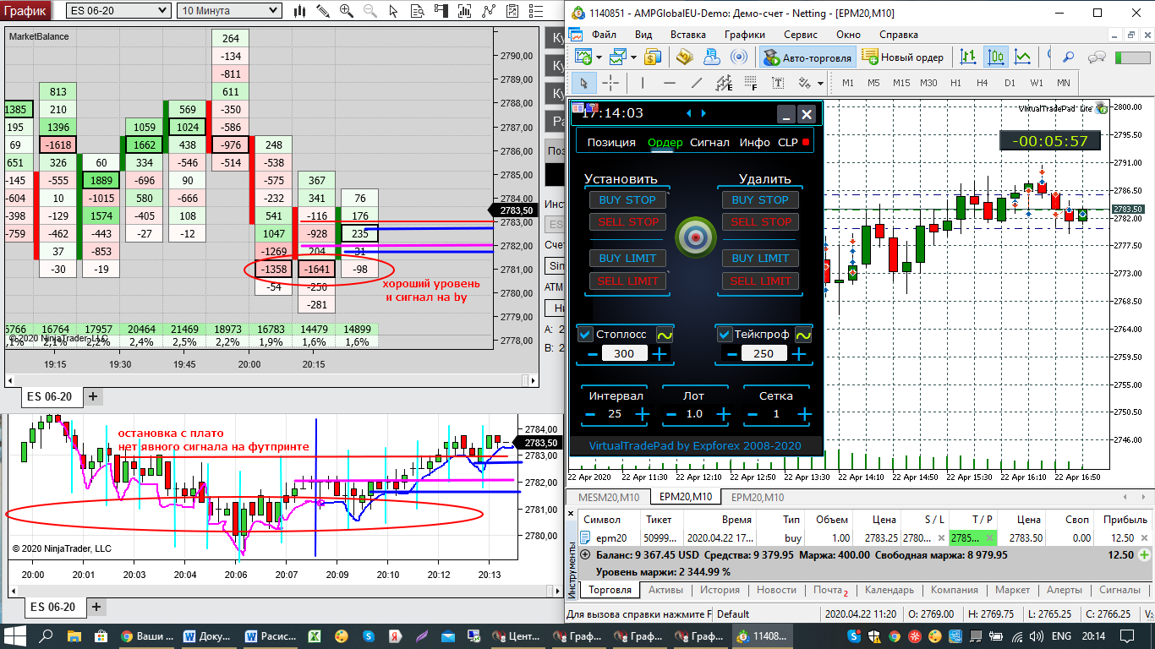Increase the Стоплосс value with plus

pos(660,354)
